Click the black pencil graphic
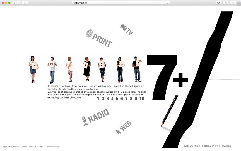 point(170,110)
